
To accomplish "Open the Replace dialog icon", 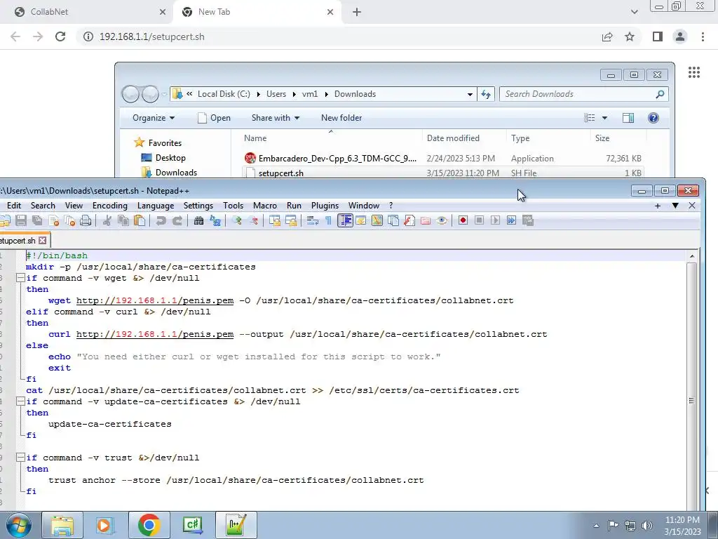I will pos(215,220).
